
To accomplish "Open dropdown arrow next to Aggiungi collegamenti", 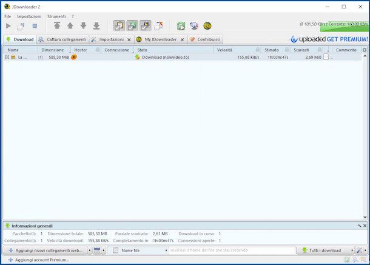I will point(89,250).
